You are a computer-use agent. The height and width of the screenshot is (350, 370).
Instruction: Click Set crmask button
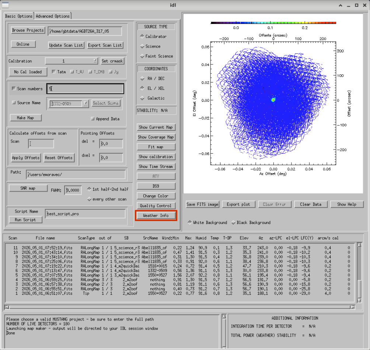(112, 61)
